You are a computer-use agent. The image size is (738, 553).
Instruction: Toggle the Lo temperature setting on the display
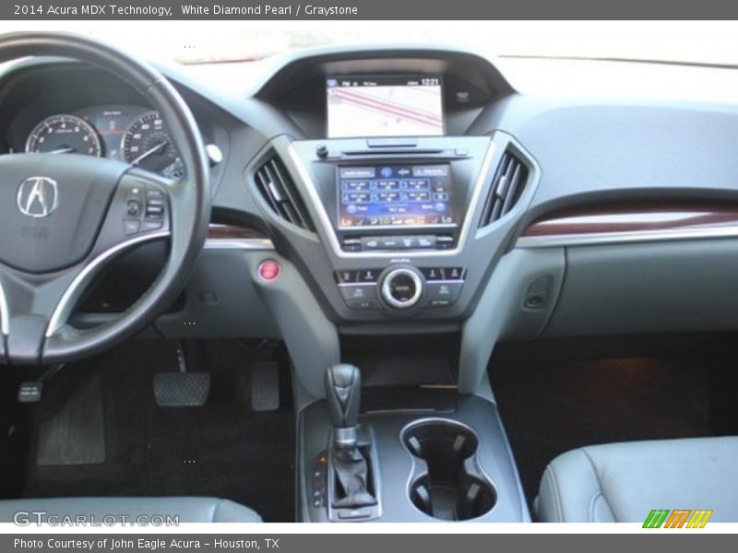(x=344, y=220)
